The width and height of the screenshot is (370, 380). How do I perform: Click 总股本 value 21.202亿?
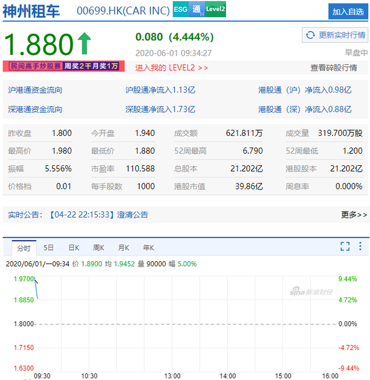pos(247,168)
